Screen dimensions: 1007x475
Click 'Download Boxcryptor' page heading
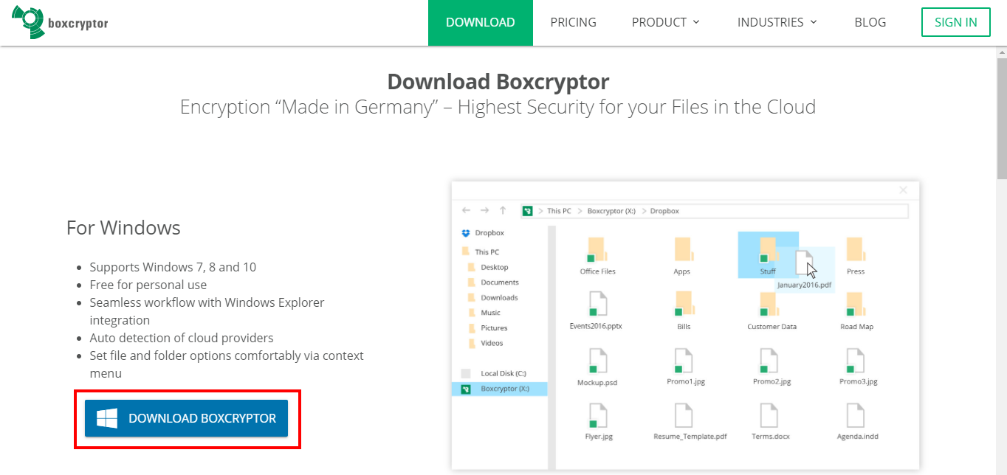point(498,81)
